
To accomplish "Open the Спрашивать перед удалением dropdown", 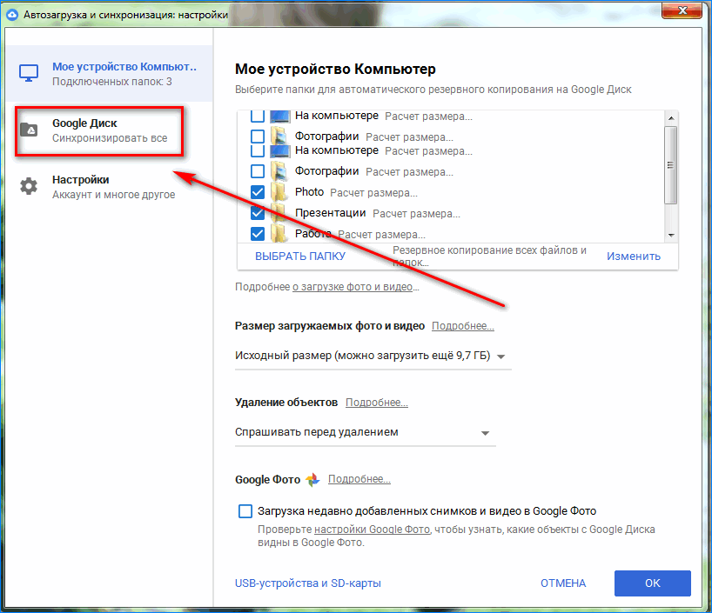I will (365, 432).
